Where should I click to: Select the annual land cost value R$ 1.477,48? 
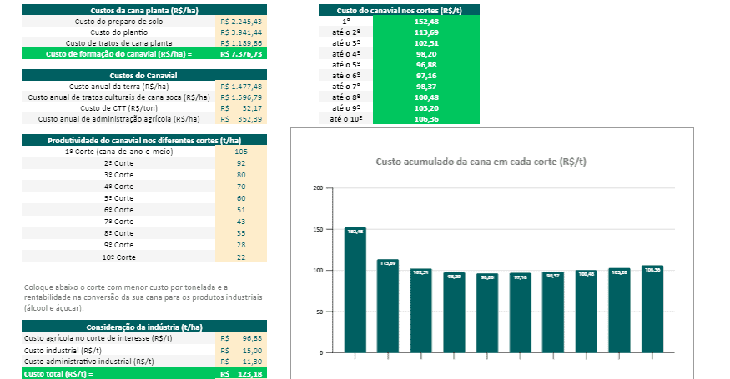point(240,86)
